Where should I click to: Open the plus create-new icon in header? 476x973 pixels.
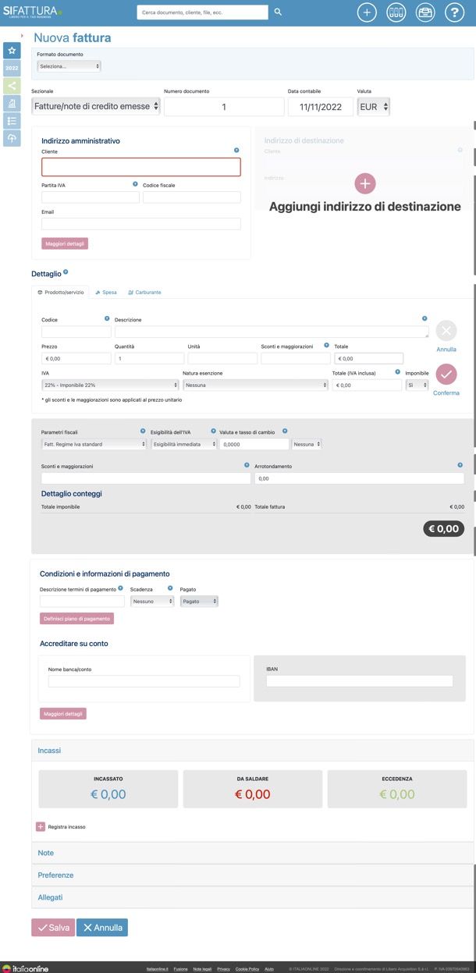[x=367, y=12]
